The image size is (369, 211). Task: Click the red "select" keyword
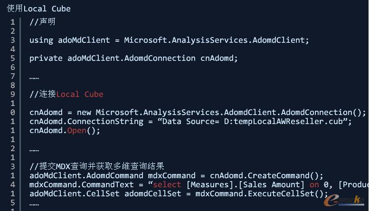(x=168, y=184)
